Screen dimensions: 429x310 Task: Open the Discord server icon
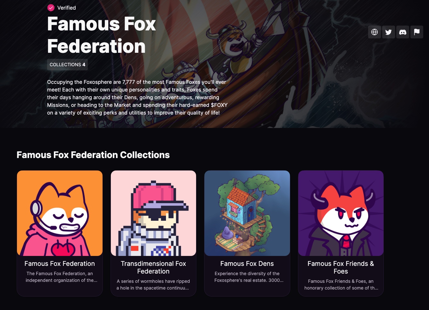(x=403, y=32)
